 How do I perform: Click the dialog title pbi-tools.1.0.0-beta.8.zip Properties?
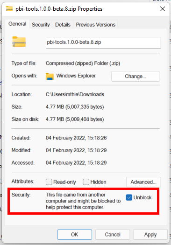(59, 9)
